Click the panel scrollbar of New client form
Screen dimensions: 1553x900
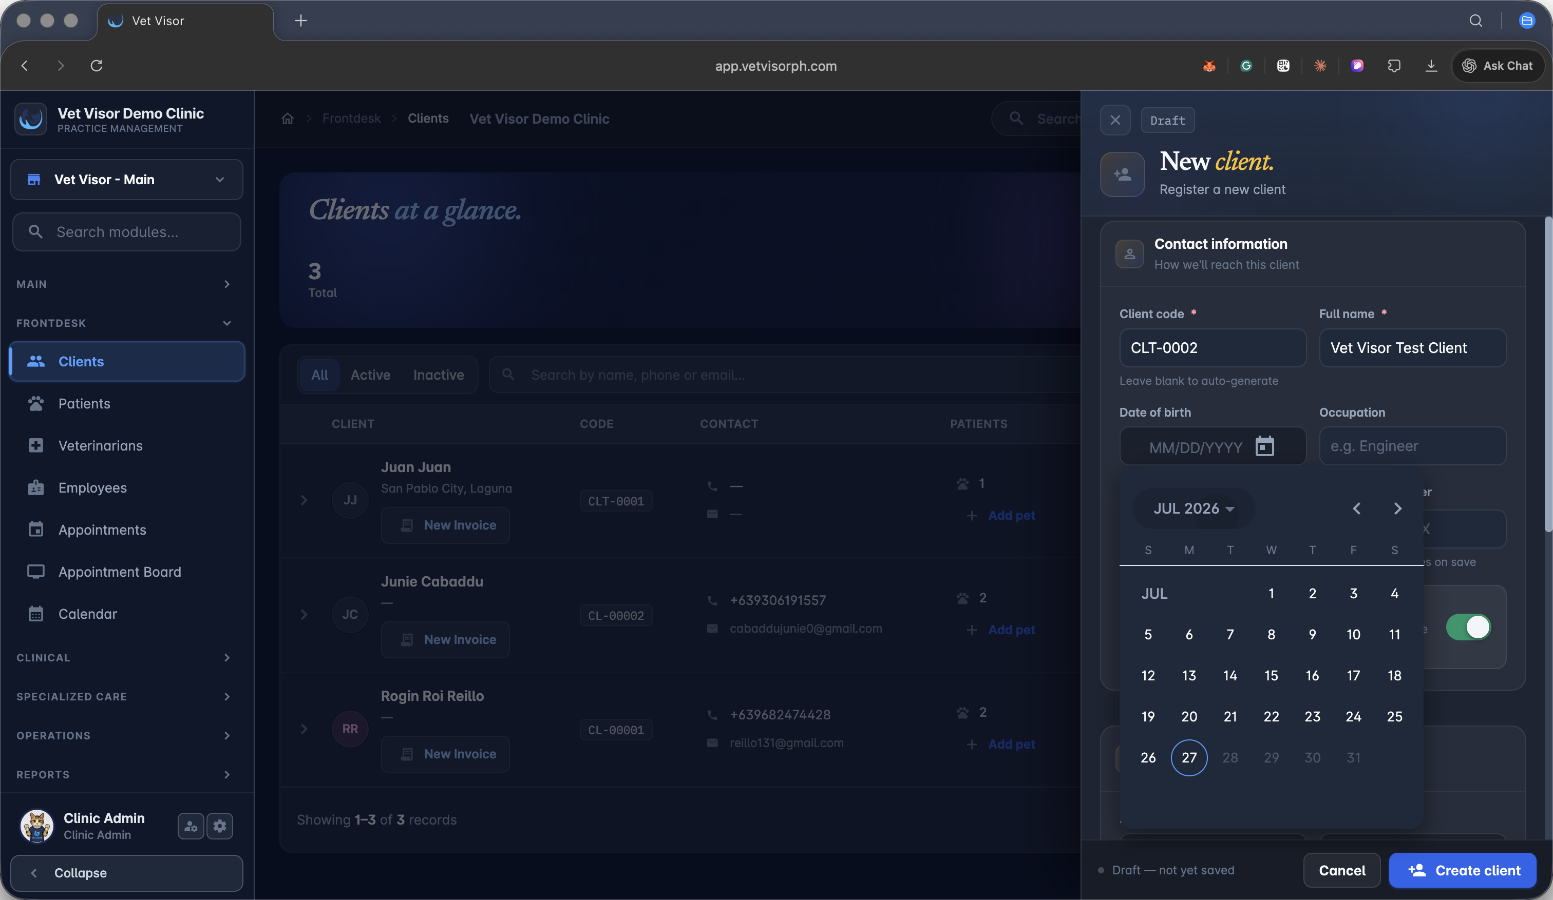click(x=1548, y=374)
